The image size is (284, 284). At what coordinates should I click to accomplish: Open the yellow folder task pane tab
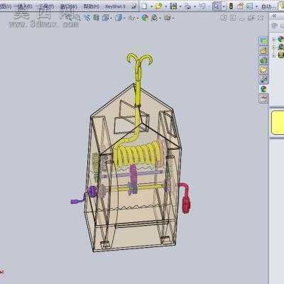(x=263, y=70)
